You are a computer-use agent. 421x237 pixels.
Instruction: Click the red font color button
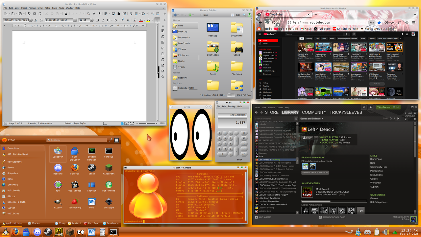click(x=141, y=20)
